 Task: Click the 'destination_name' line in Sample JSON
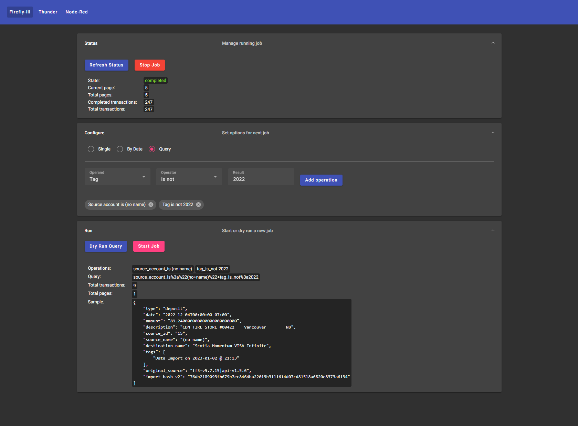[207, 346]
